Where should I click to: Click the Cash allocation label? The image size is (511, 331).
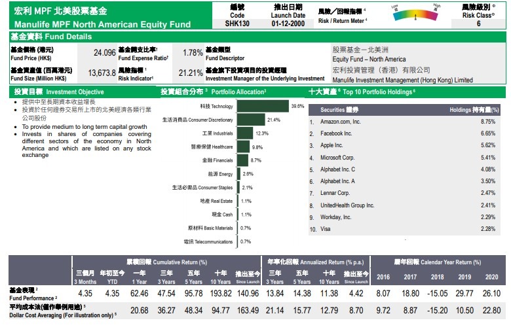click(x=222, y=215)
